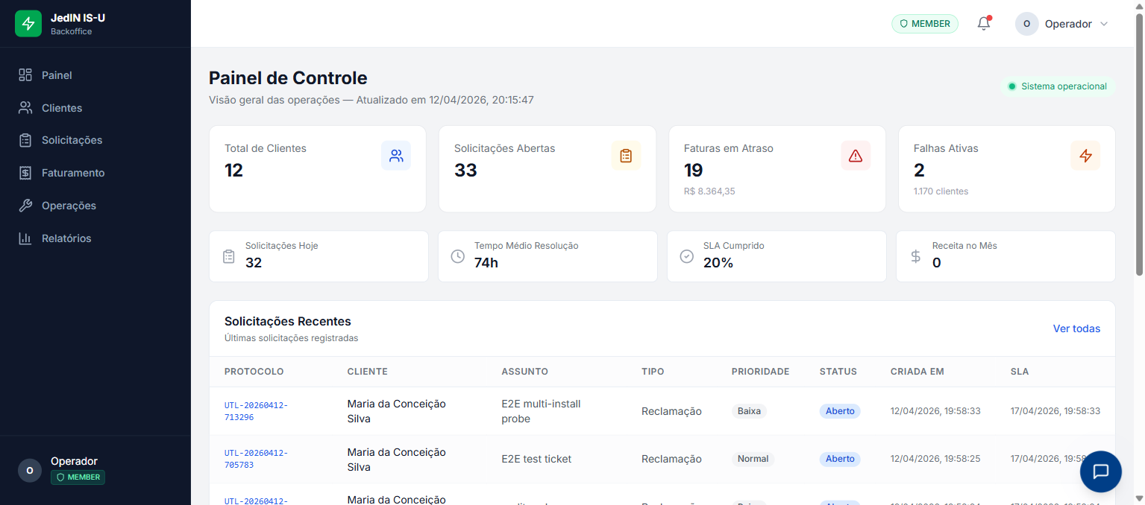Click the Faturas em Atraso warning icon
The image size is (1145, 505).
856,156
